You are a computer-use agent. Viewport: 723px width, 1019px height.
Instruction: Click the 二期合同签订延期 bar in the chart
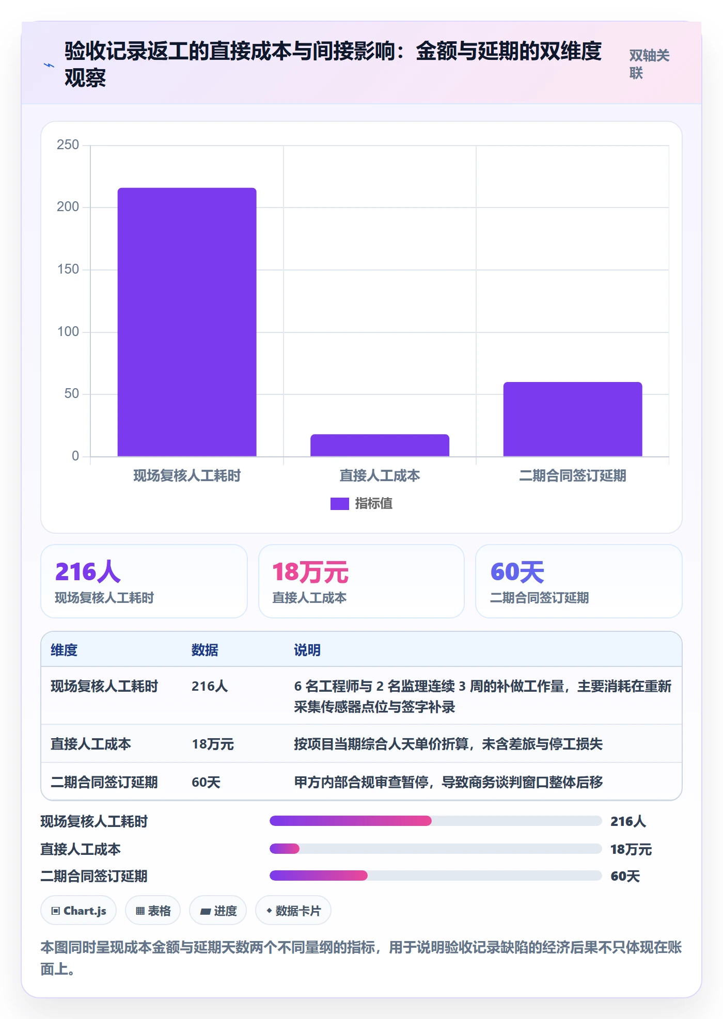pos(573,419)
